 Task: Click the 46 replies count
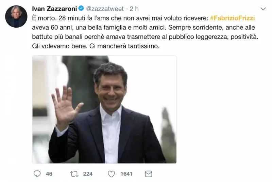pyautogui.click(x=49, y=174)
